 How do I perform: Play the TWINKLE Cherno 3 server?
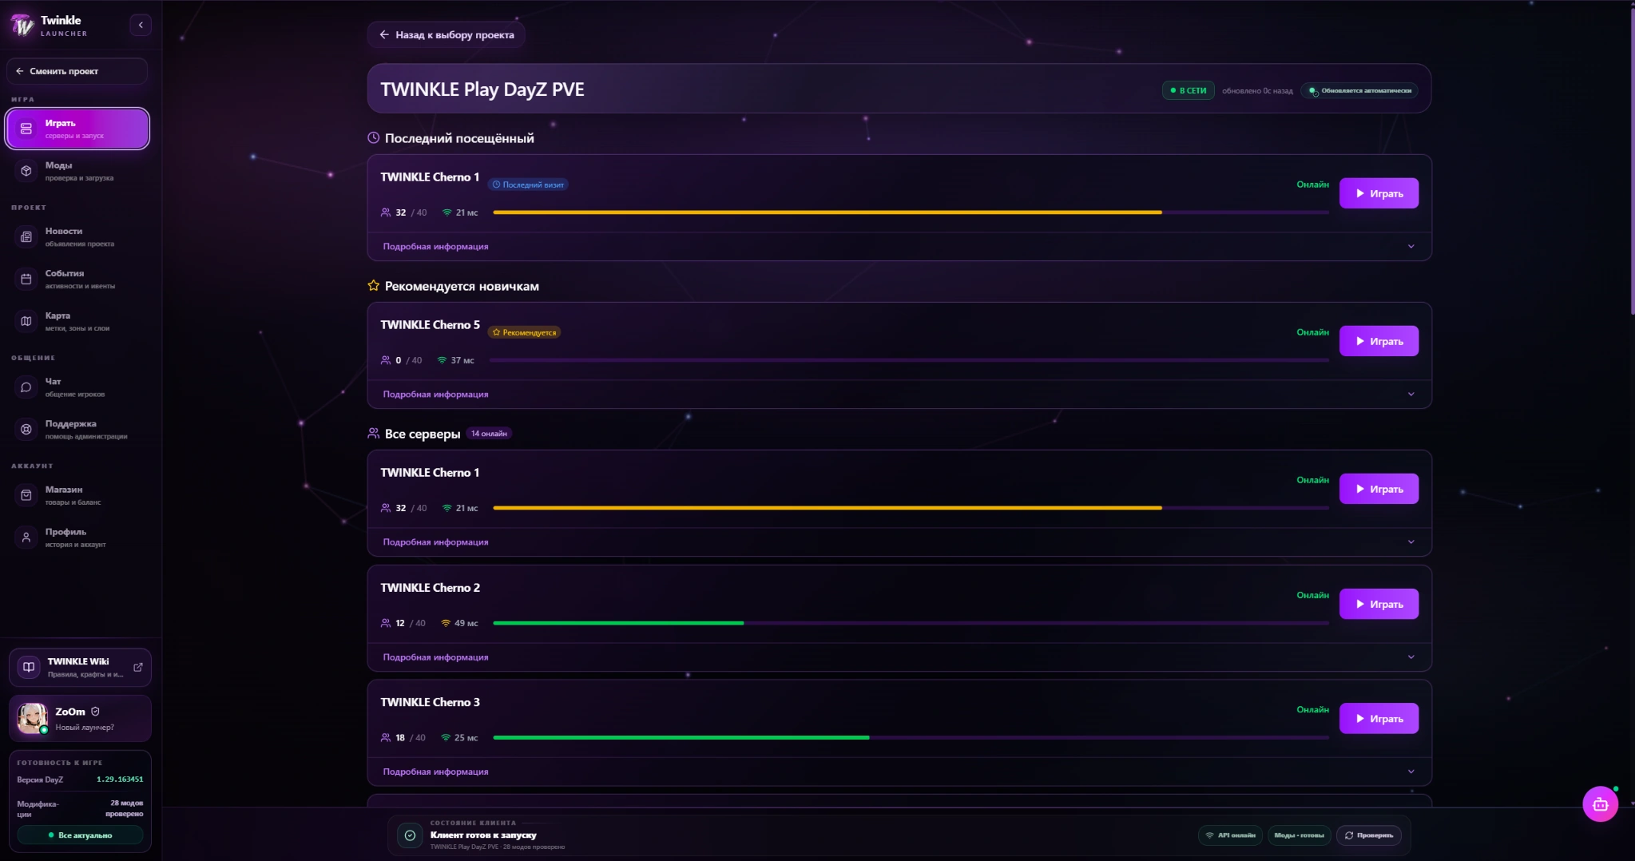point(1379,718)
